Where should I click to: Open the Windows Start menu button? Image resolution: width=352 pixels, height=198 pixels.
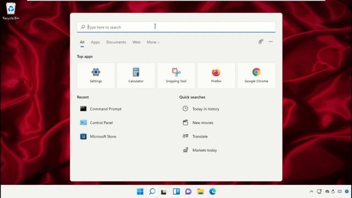pyautogui.click(x=140, y=191)
